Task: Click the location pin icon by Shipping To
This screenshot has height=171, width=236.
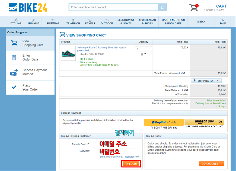Action: click(194, 80)
